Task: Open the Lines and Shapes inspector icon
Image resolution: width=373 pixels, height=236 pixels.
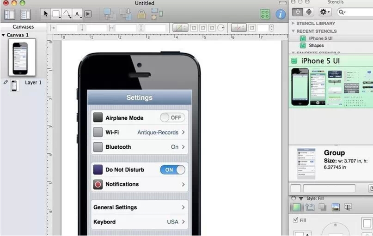Action: click(310, 207)
